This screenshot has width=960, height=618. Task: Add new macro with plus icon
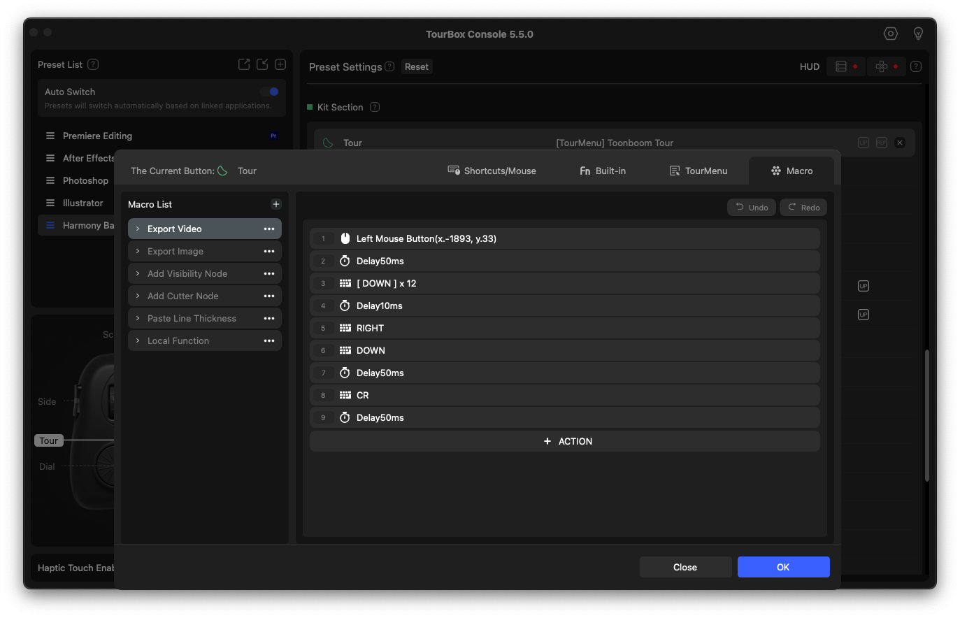[276, 204]
